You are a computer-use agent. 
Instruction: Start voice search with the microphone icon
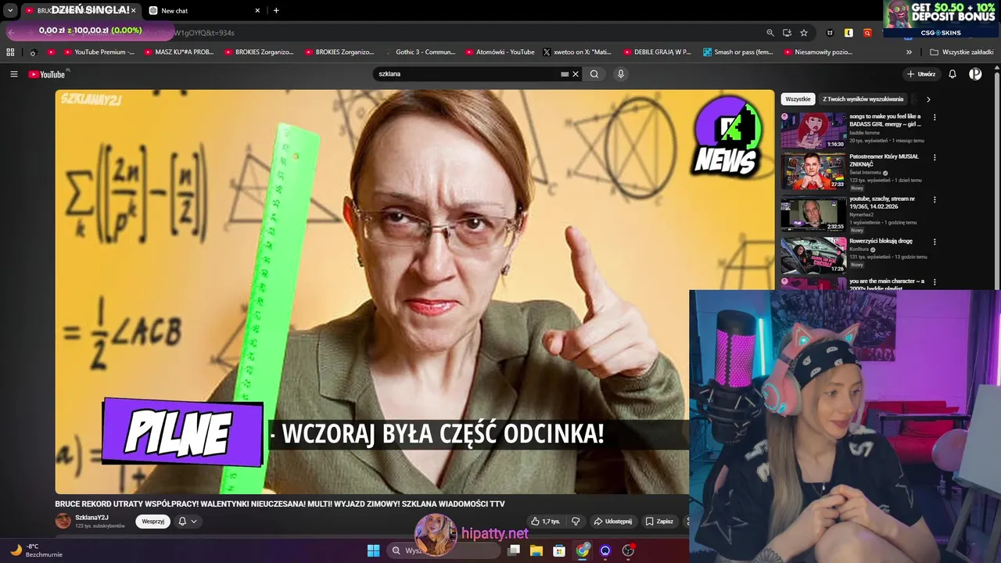click(621, 74)
